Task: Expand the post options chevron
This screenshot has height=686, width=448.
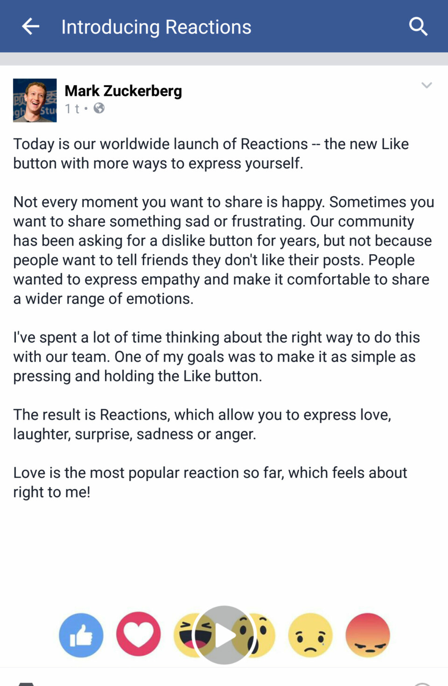Action: [427, 86]
